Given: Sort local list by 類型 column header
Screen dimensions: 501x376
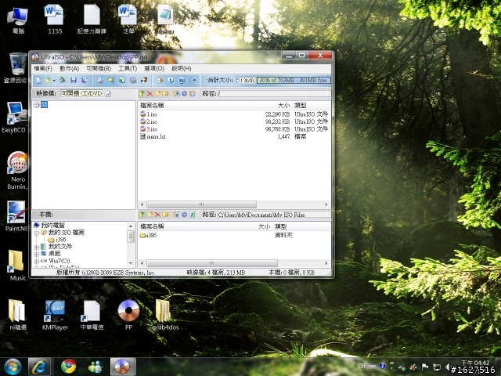Looking at the screenshot, I should click(301, 226).
